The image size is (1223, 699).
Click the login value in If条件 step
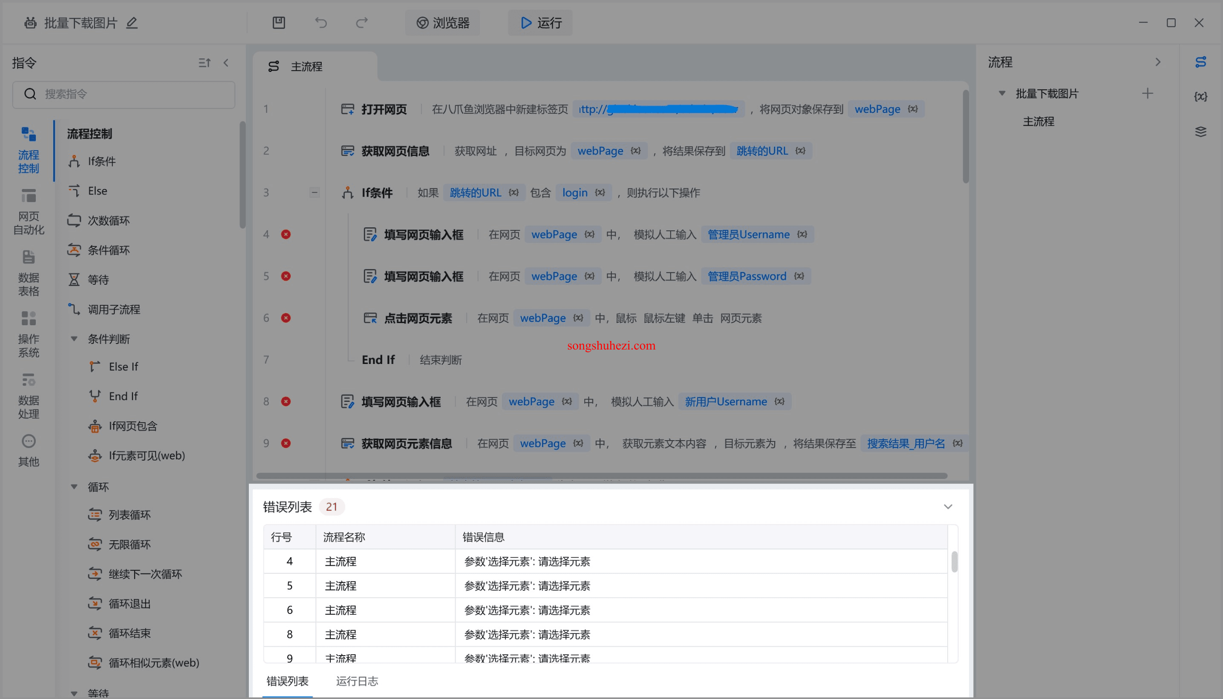point(583,192)
